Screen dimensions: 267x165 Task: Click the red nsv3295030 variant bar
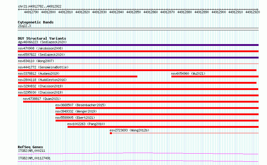(138, 95)
